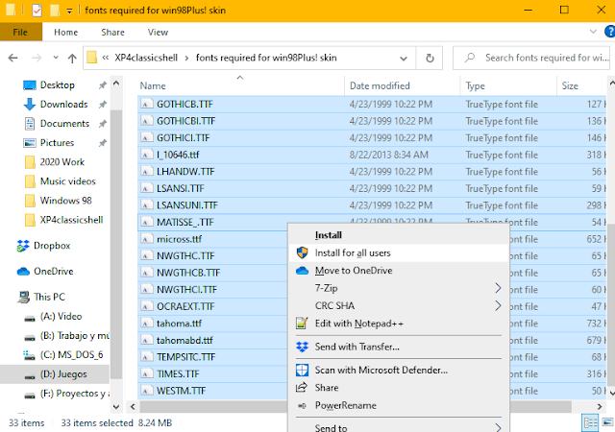Expand the CRC SHA submenu
Viewport: 615px width, 432px height.
tap(399, 305)
